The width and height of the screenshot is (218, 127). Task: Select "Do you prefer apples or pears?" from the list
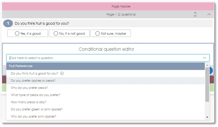(x=33, y=81)
